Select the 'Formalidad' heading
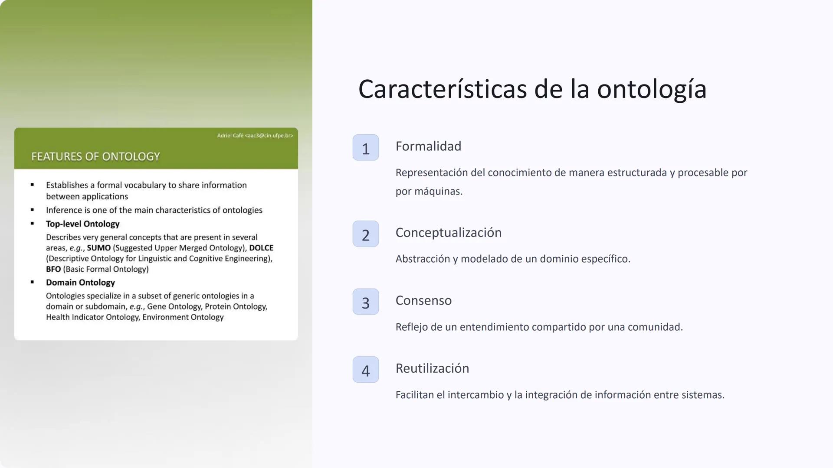Screen dimensions: 833x468 (428, 146)
